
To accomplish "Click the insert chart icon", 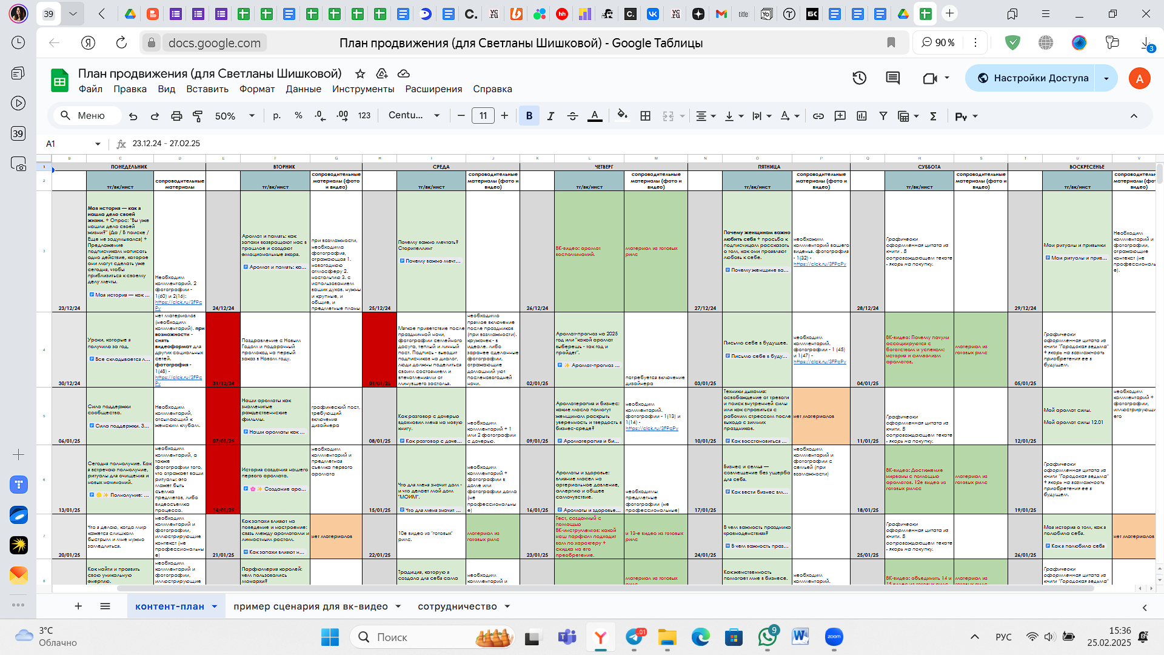I will click(861, 116).
